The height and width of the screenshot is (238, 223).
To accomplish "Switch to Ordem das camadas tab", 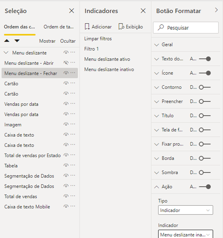I will pos(19,27).
